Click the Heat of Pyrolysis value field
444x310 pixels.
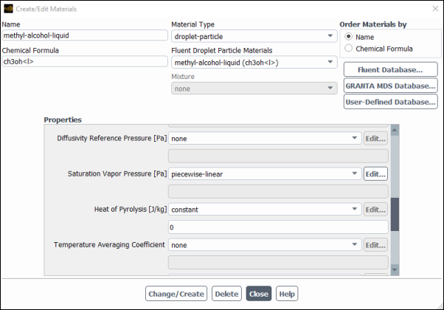pyautogui.click(x=278, y=227)
